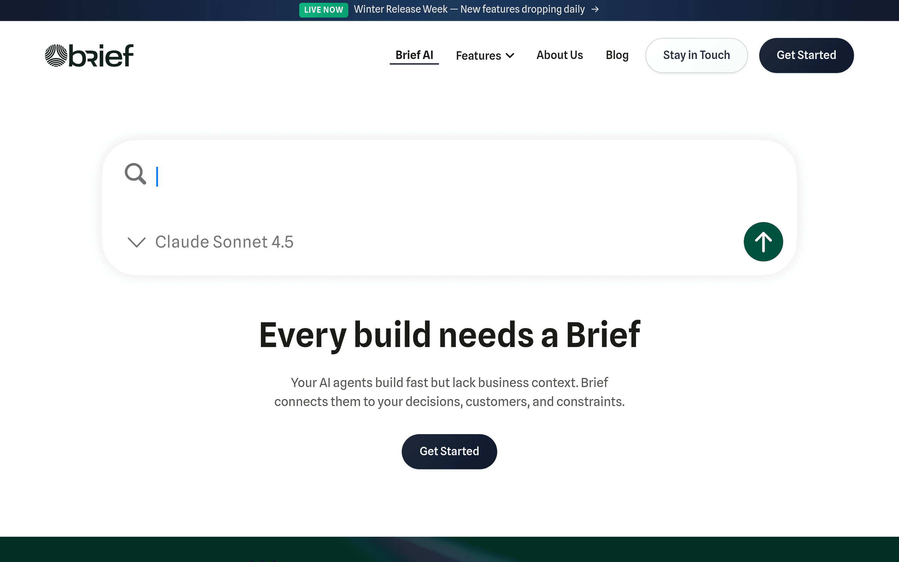Click the Get Started button in the header

(x=806, y=55)
